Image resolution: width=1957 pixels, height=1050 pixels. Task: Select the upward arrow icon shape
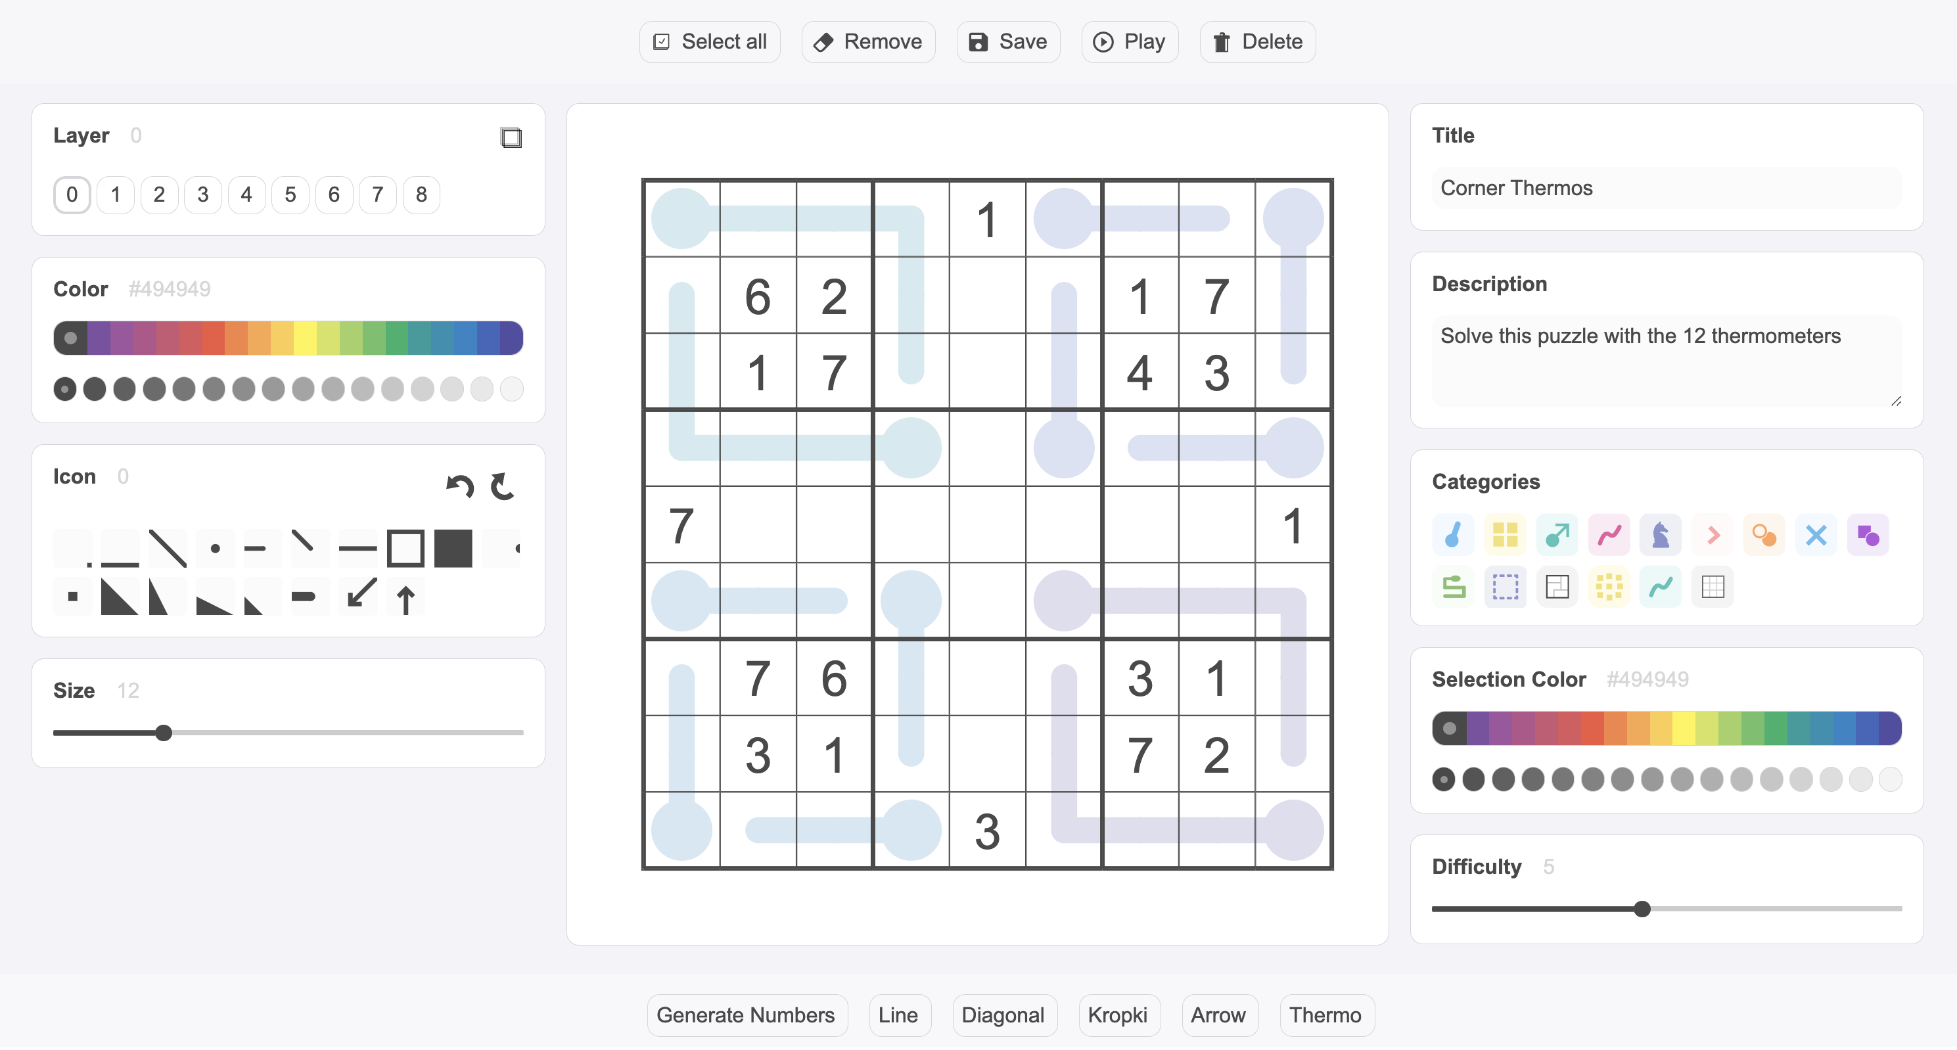point(405,597)
